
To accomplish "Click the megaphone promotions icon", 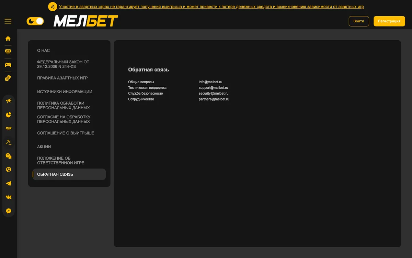I will (9, 101).
